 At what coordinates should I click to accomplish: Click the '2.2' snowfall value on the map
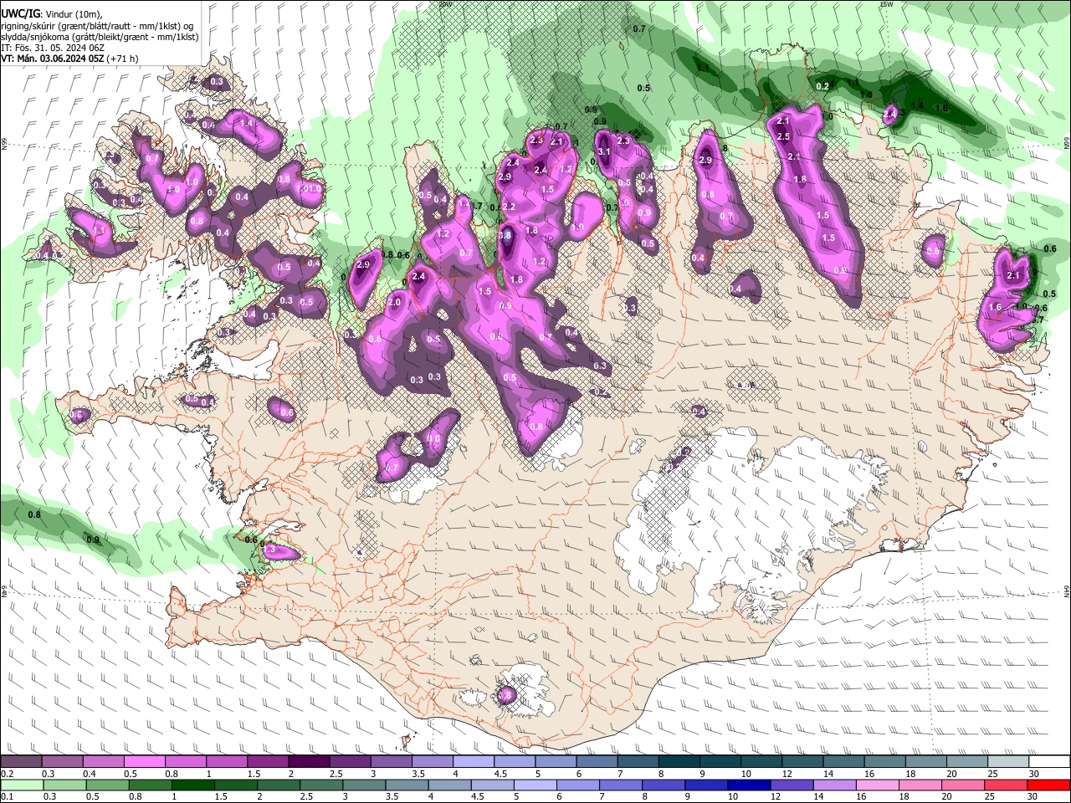click(x=509, y=207)
